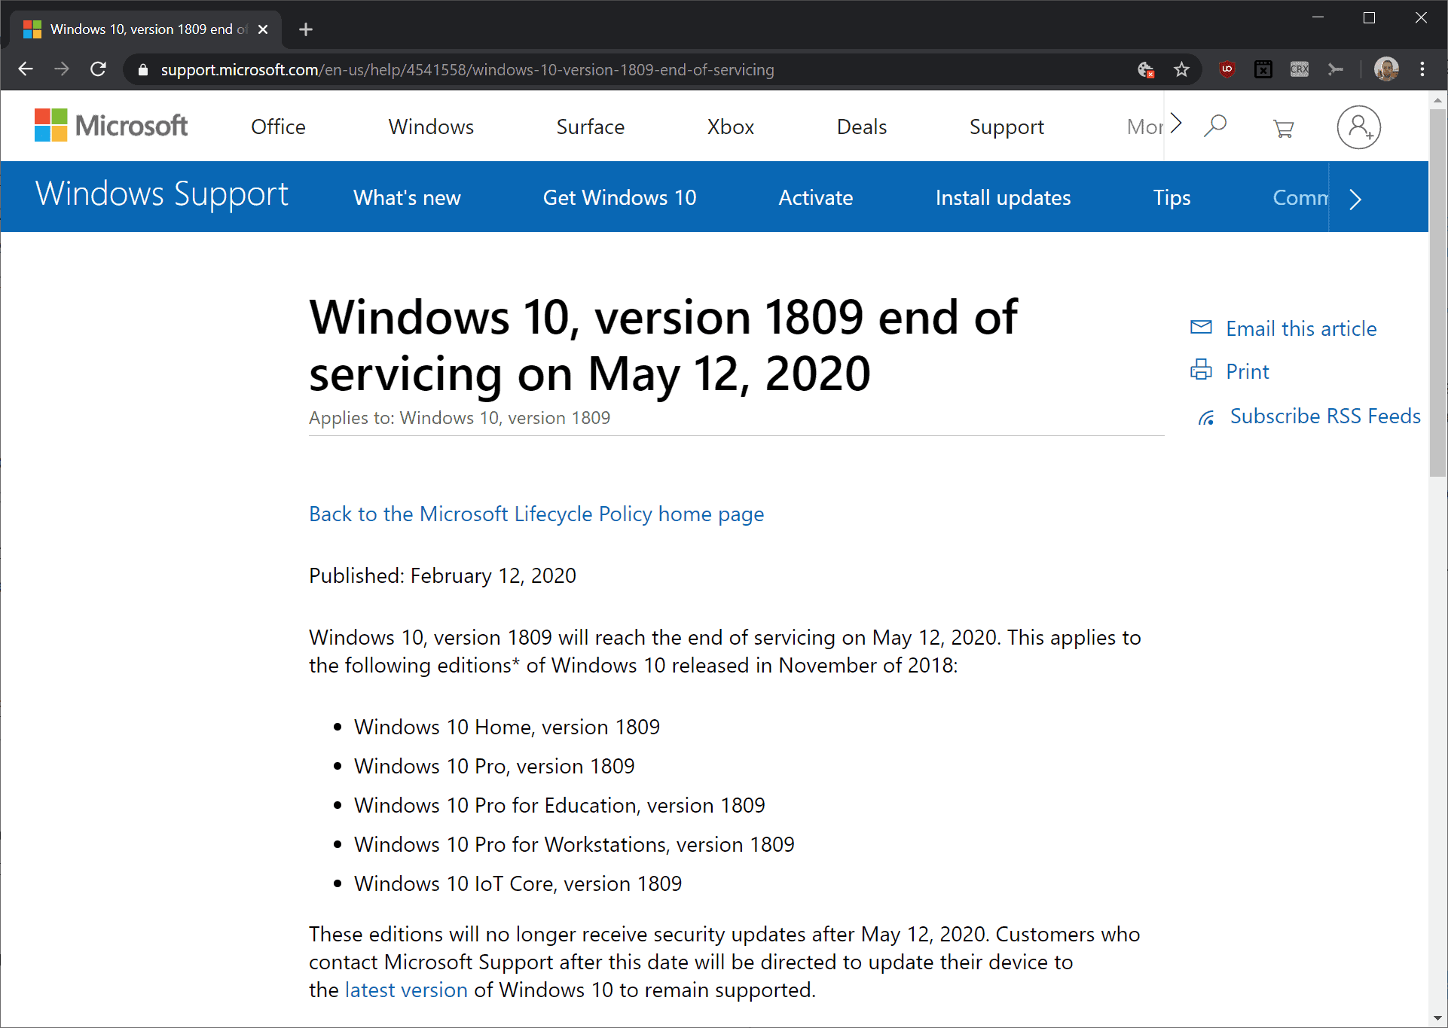1448x1028 pixels.
Task: Click the Install updates tab
Action: pos(1003,197)
